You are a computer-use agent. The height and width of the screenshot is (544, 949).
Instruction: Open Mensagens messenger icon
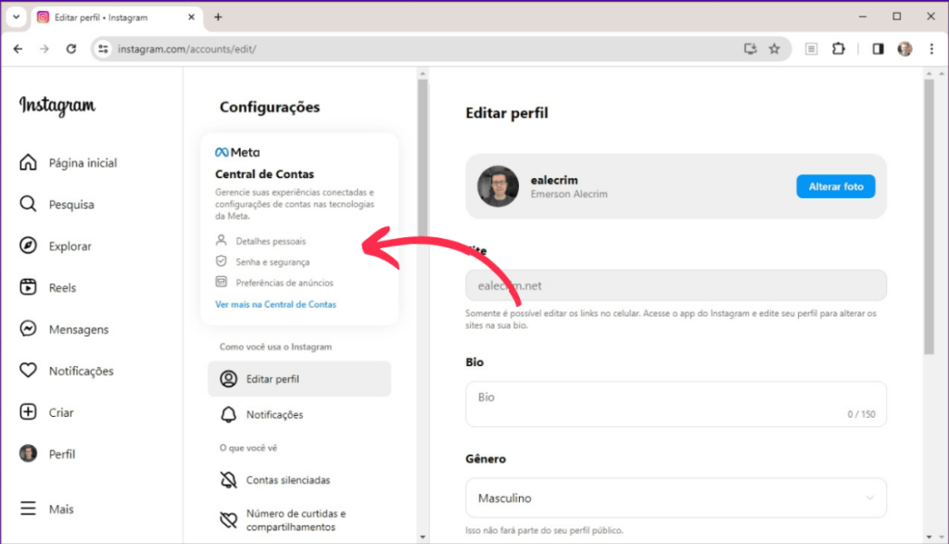click(28, 329)
